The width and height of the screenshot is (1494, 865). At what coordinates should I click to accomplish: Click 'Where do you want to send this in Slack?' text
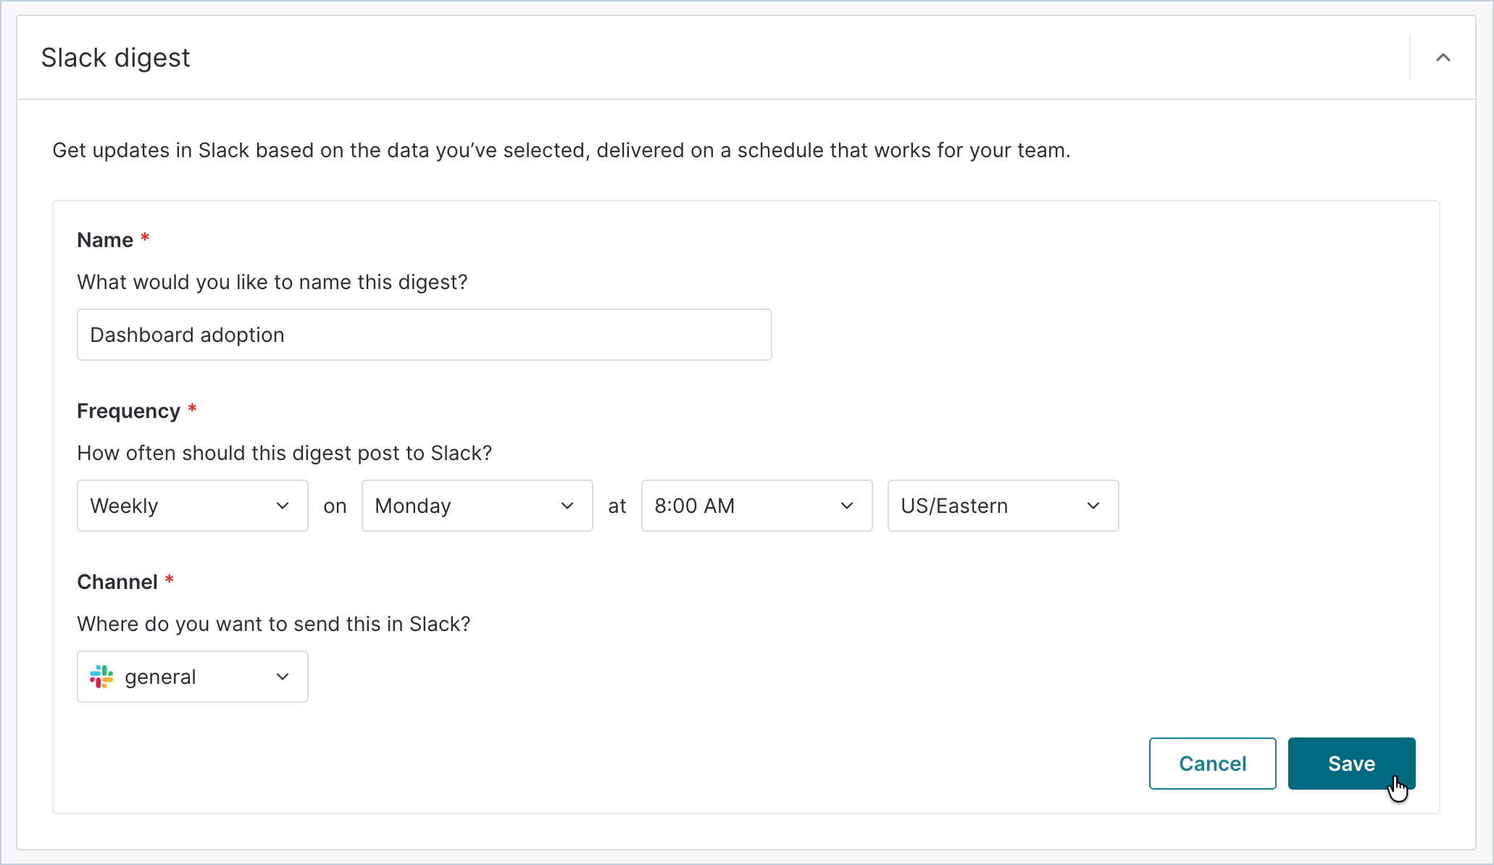tap(274, 624)
